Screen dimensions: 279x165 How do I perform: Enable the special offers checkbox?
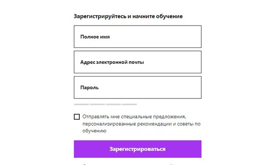(77, 117)
